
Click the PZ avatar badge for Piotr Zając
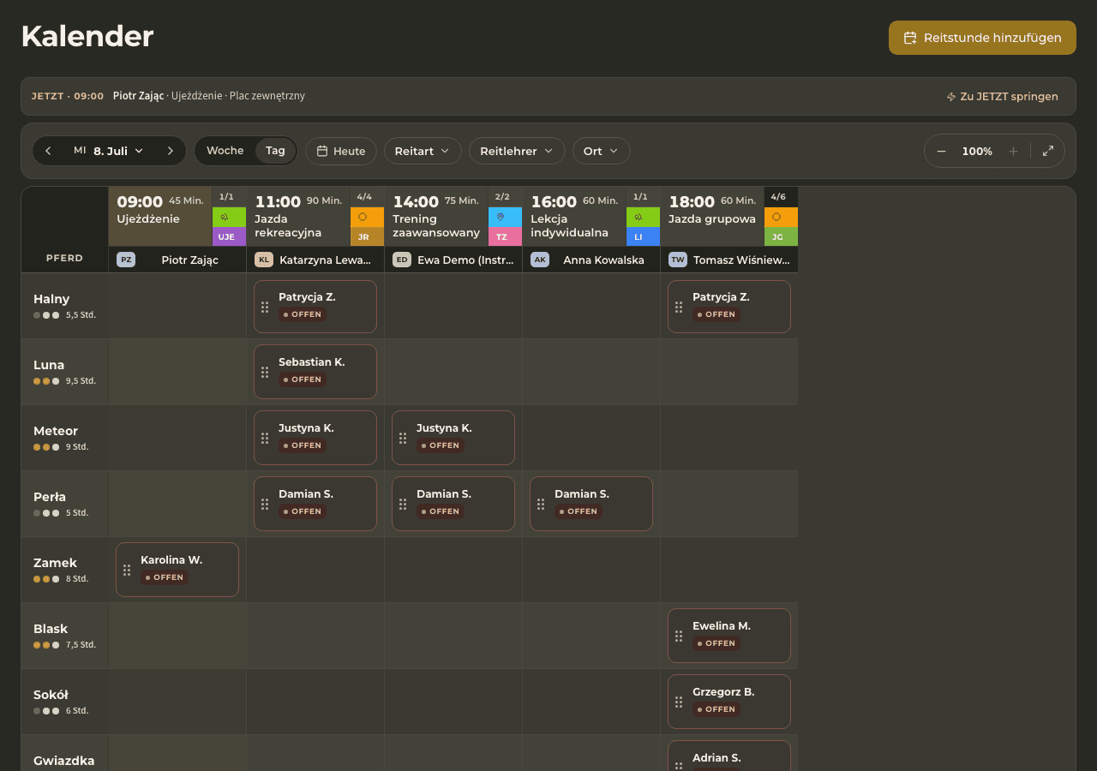tap(126, 260)
